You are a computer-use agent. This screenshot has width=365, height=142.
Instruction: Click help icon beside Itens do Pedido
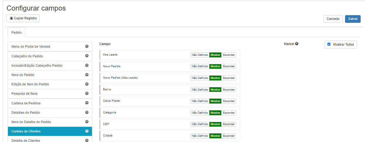tap(87, 75)
